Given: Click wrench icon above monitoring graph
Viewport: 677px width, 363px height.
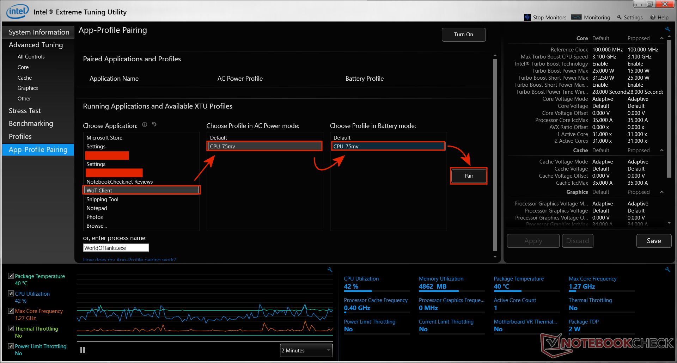Looking at the screenshot, I should (330, 270).
